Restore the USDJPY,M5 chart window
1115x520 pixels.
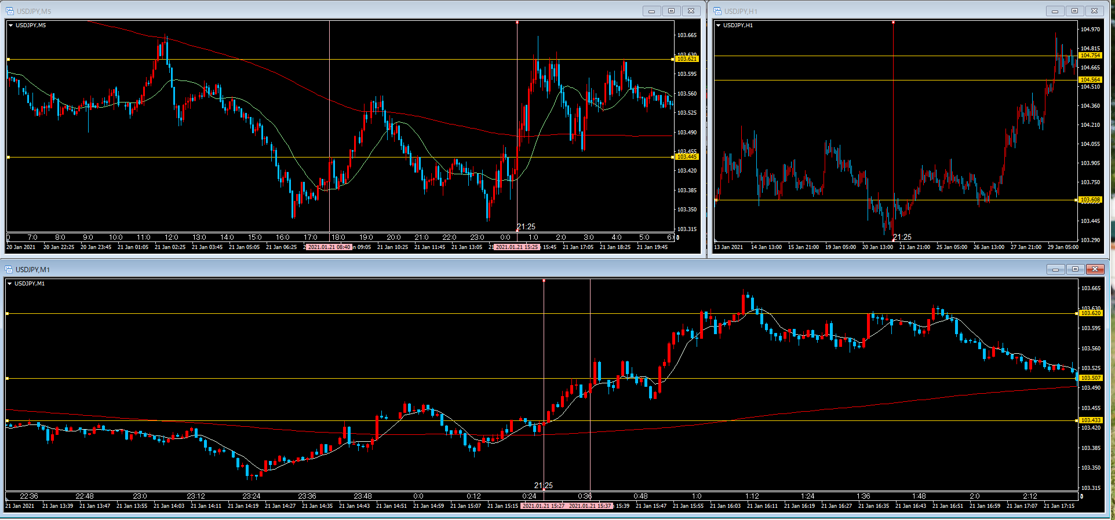tap(671, 11)
